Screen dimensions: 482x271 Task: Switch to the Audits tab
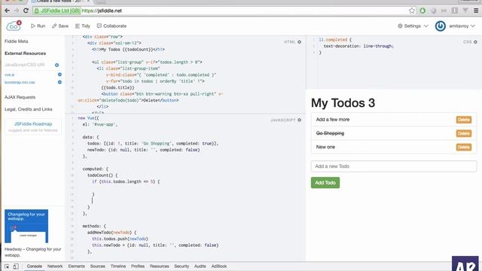point(200,266)
